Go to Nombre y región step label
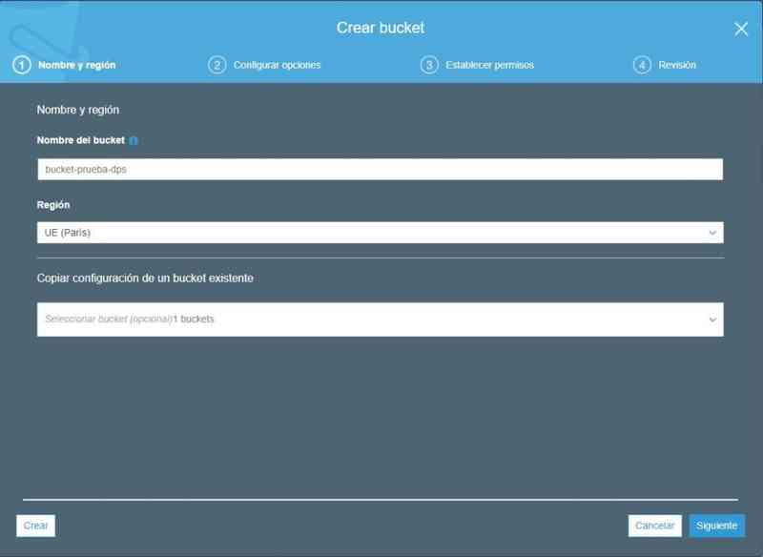763x557 pixels. pyautogui.click(x=77, y=65)
